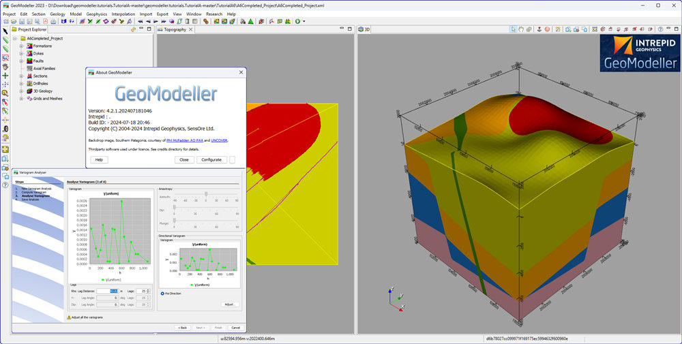Click the print icon in main toolbar
Image resolution: width=682 pixels, height=344 pixels.
click(53, 21)
